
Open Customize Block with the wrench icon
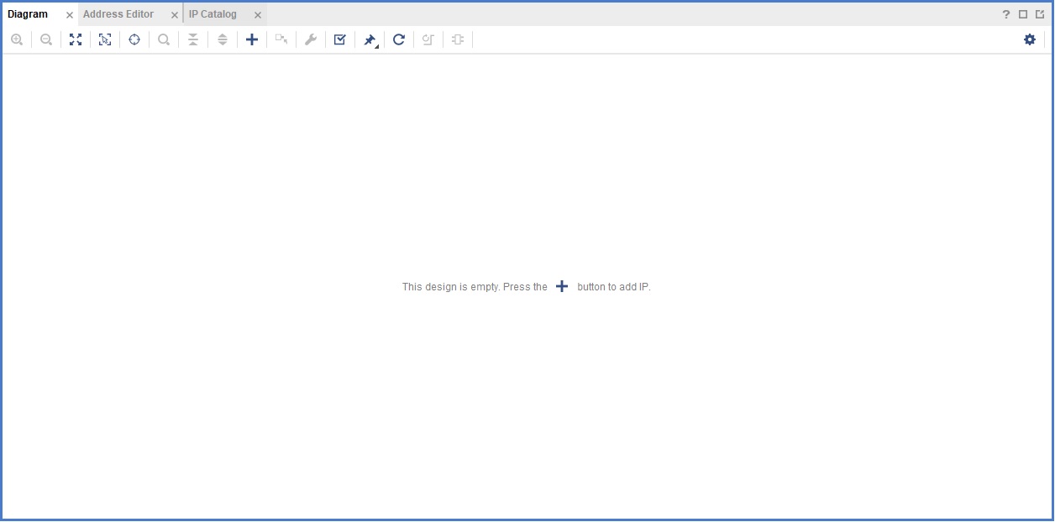click(311, 39)
